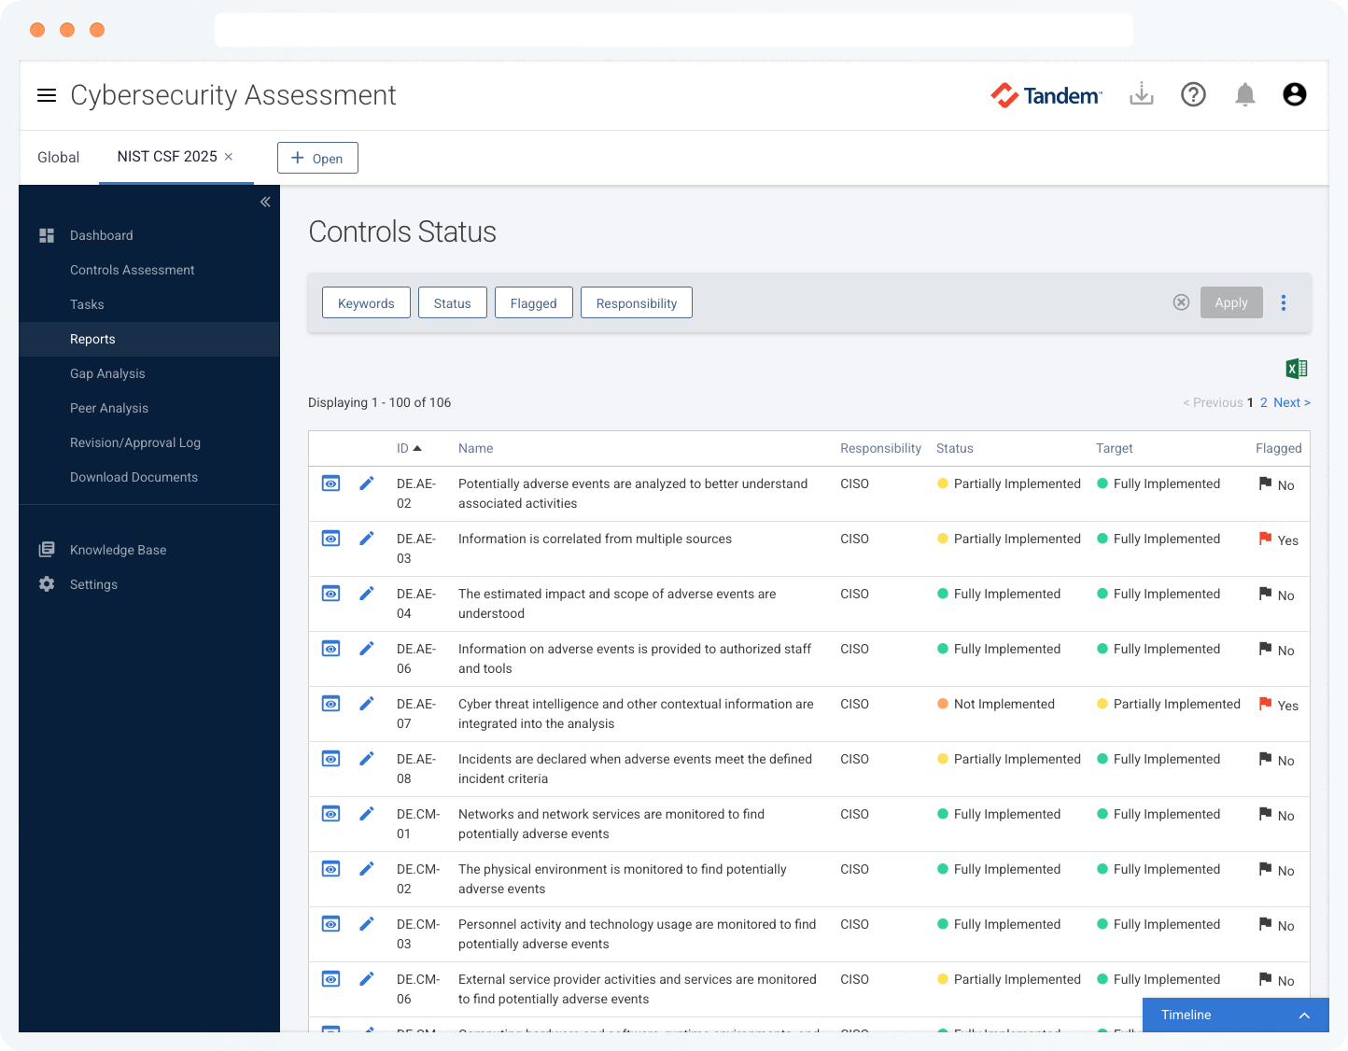The image size is (1348, 1051).
Task: Open the notifications bell
Action: tap(1244, 94)
